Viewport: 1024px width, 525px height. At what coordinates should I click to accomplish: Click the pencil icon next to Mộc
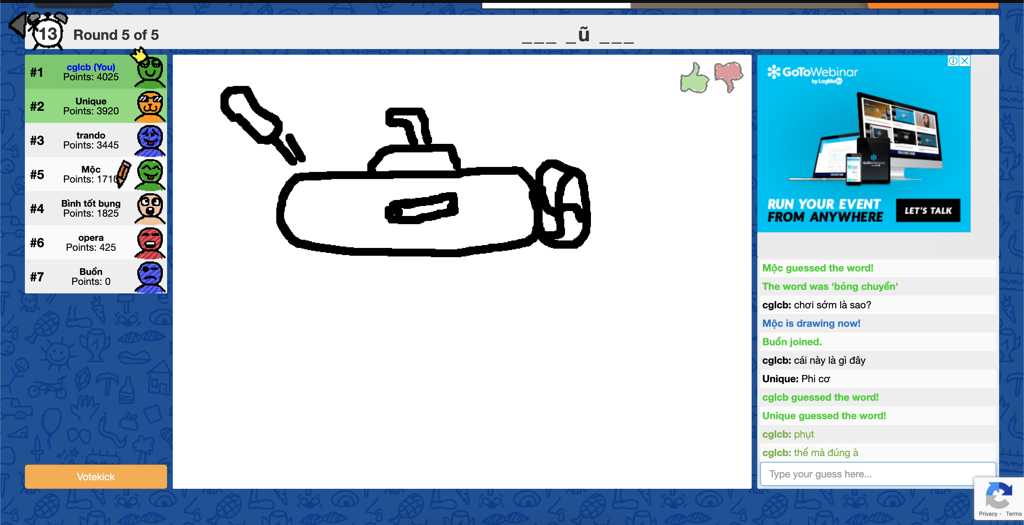point(123,174)
